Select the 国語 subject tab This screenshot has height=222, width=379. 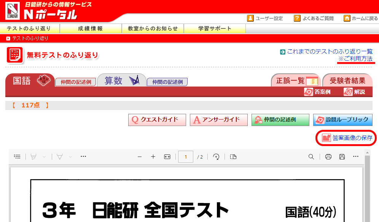coord(30,80)
